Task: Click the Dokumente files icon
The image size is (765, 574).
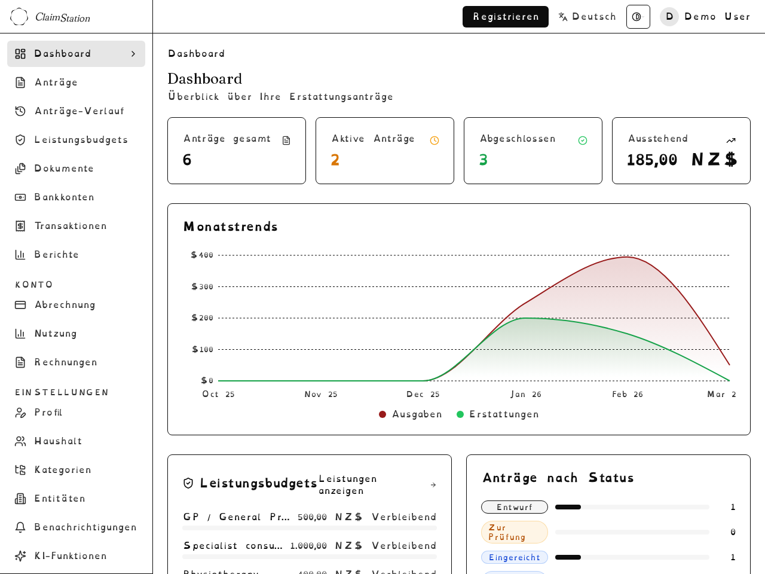Action: [x=20, y=169]
